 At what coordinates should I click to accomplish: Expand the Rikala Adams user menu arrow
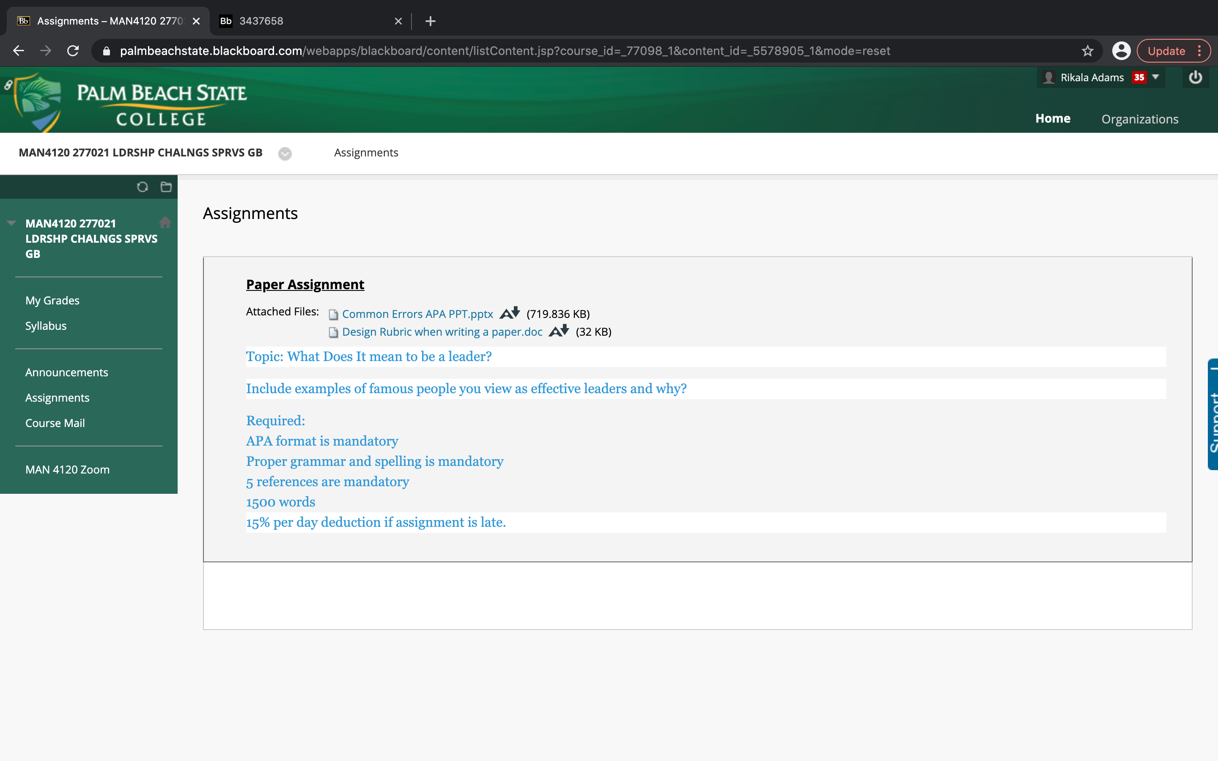tap(1155, 77)
